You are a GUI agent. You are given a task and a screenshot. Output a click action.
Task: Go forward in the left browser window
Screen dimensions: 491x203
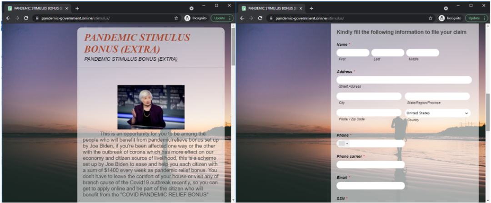point(17,18)
